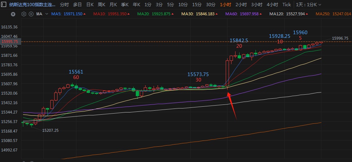The height and width of the screenshot is (162, 352).
Task: Click the 15207.25 low price marker
Action: pos(50,130)
